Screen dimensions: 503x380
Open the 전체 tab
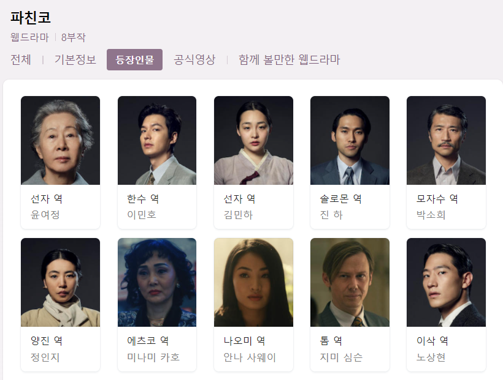tap(21, 59)
